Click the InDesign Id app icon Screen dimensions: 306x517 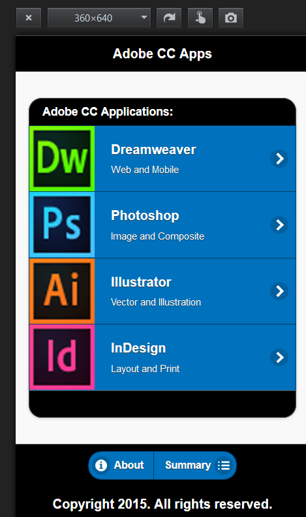coord(62,358)
